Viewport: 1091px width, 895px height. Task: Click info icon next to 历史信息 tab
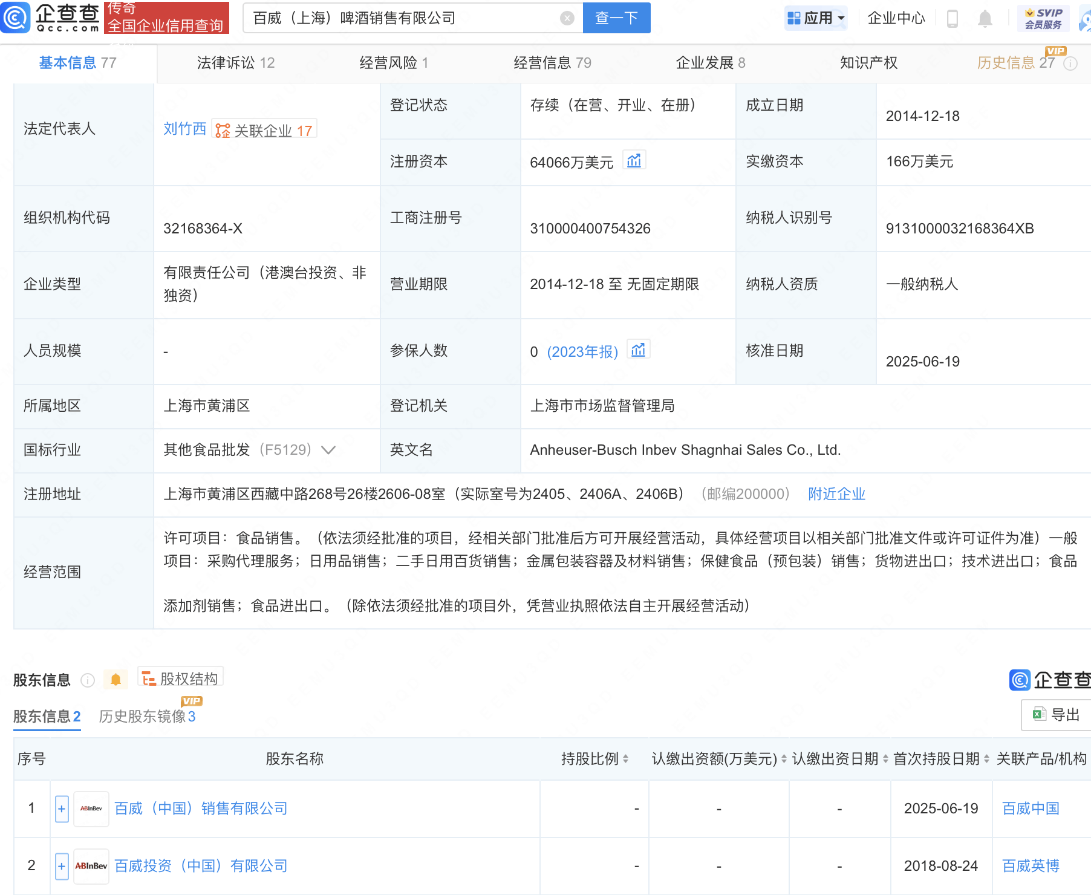[1070, 63]
